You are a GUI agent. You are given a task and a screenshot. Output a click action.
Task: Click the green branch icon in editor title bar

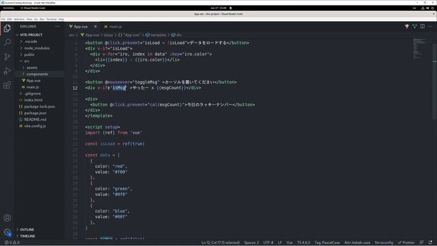click(x=414, y=27)
